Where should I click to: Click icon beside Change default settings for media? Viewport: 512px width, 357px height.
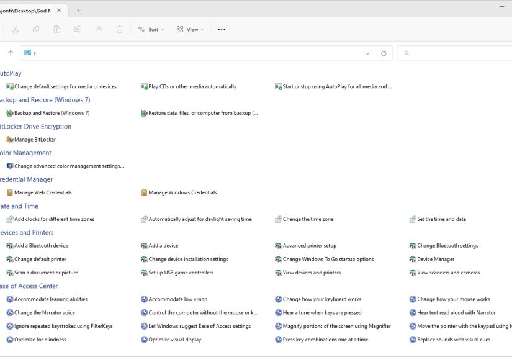[10, 86]
